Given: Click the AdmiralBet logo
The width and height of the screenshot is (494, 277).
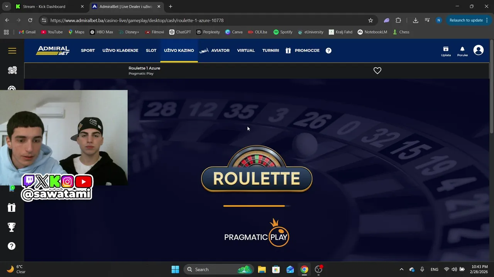Looking at the screenshot, I should tap(53, 50).
